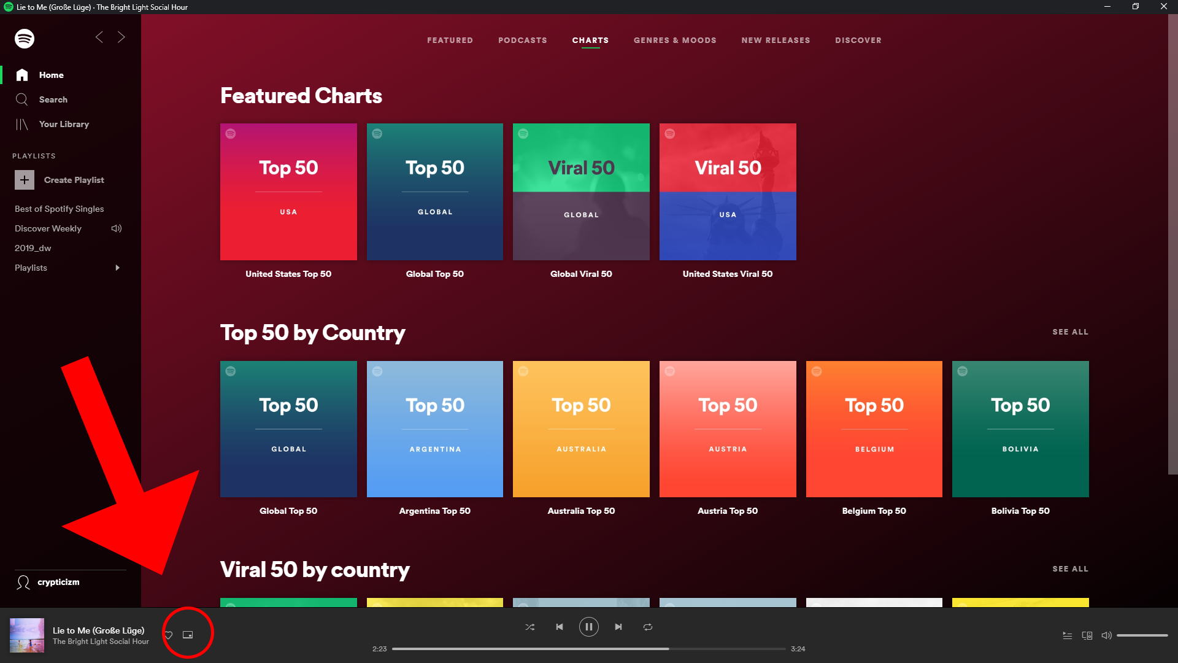
Task: Open the Playlists expander in sidebar
Action: tap(116, 267)
